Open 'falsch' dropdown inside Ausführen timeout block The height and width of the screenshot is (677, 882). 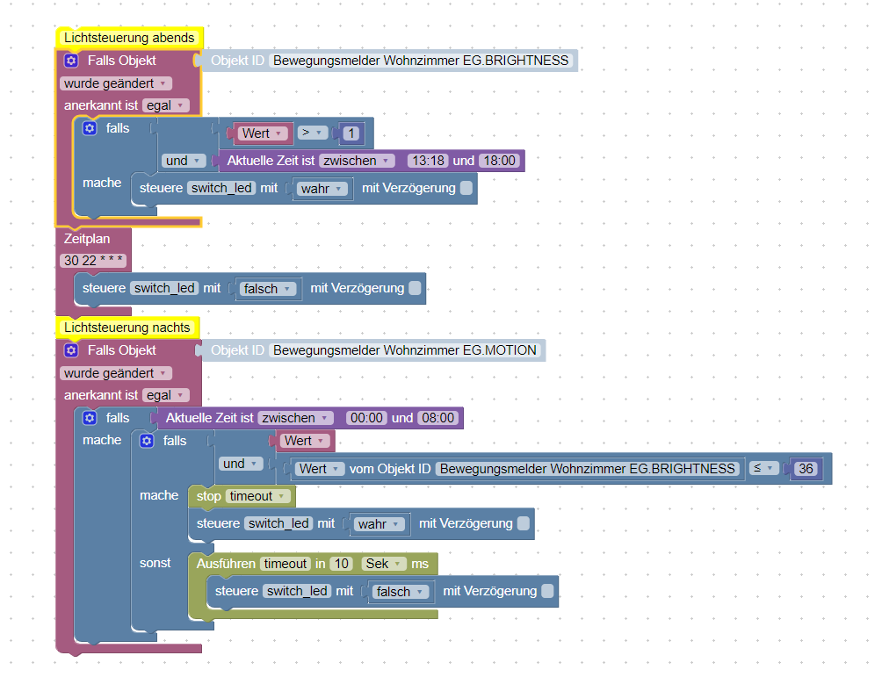point(401,592)
